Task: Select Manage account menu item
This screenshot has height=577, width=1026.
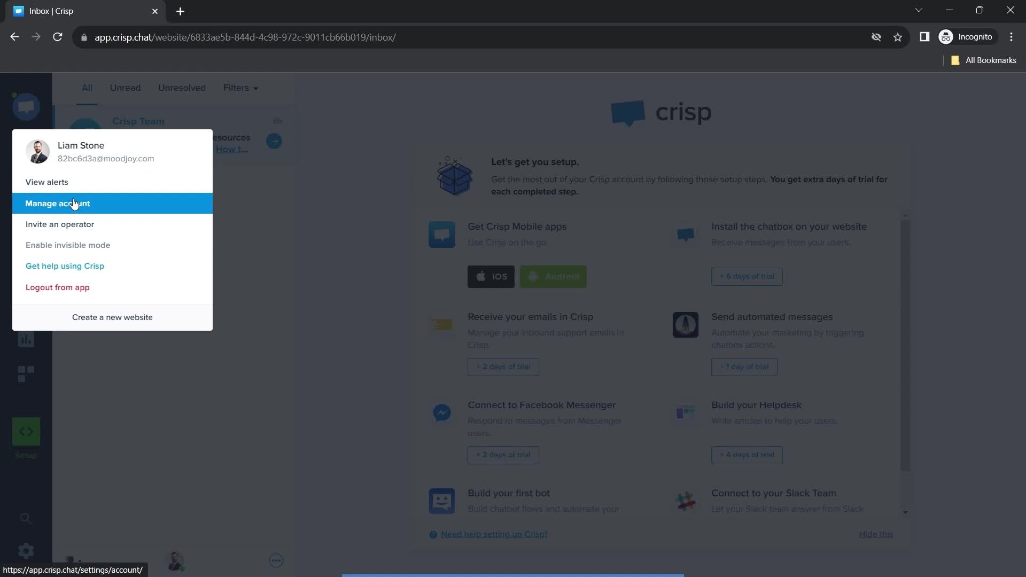Action: click(112, 204)
